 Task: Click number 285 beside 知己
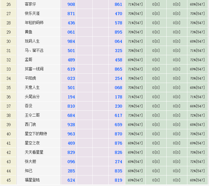click(71, 171)
